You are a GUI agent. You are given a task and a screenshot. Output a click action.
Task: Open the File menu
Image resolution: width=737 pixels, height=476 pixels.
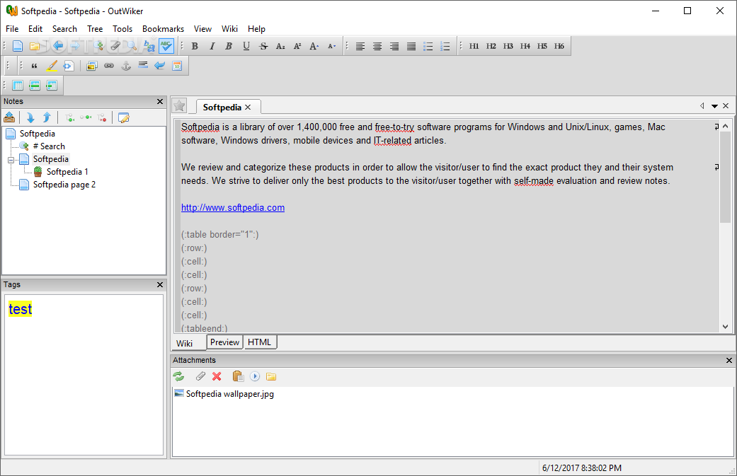pyautogui.click(x=12, y=28)
